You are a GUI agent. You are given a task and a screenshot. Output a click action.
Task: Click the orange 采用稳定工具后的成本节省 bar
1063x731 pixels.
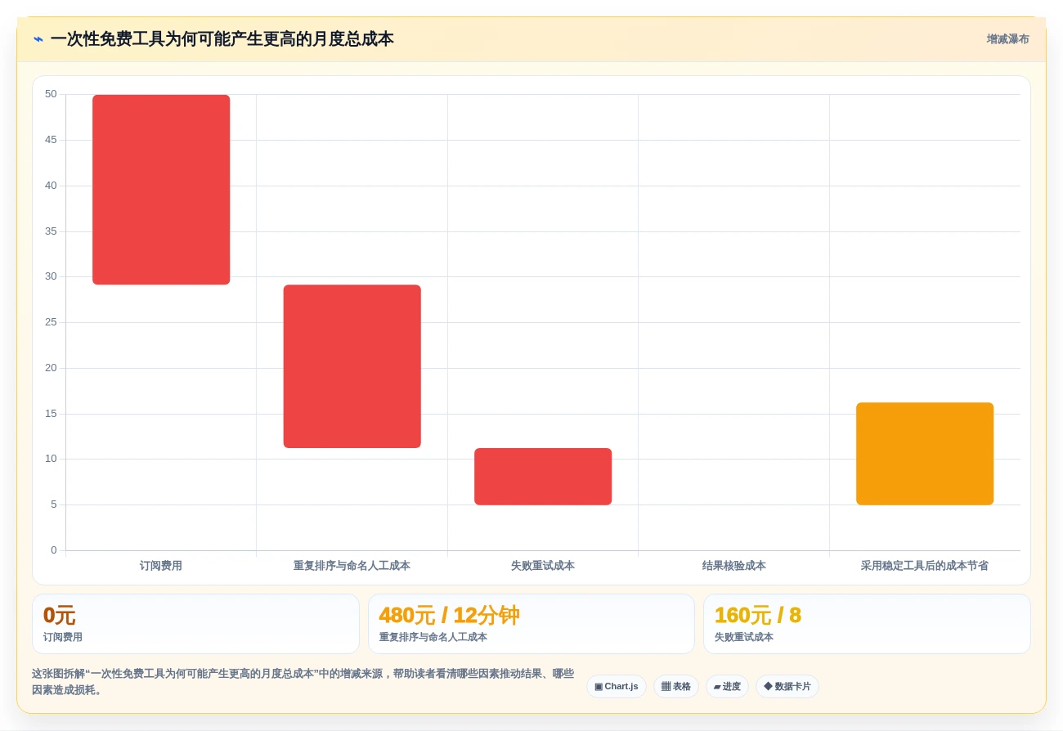coord(925,454)
